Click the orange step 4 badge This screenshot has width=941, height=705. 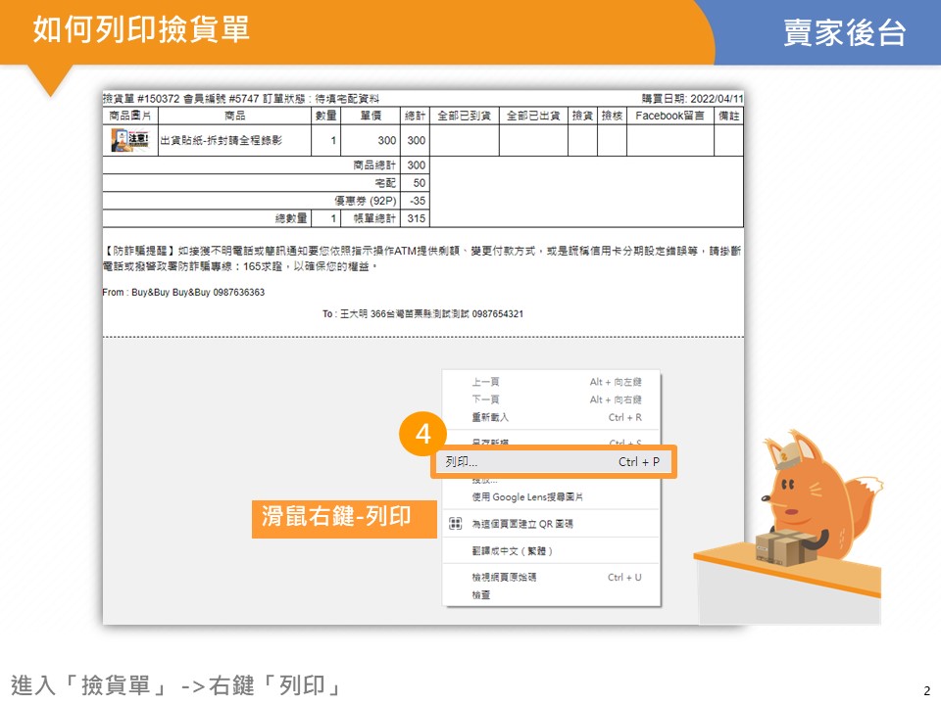point(423,435)
